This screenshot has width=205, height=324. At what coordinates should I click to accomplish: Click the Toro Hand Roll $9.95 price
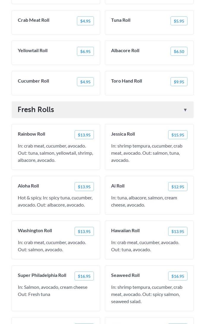pos(179,82)
